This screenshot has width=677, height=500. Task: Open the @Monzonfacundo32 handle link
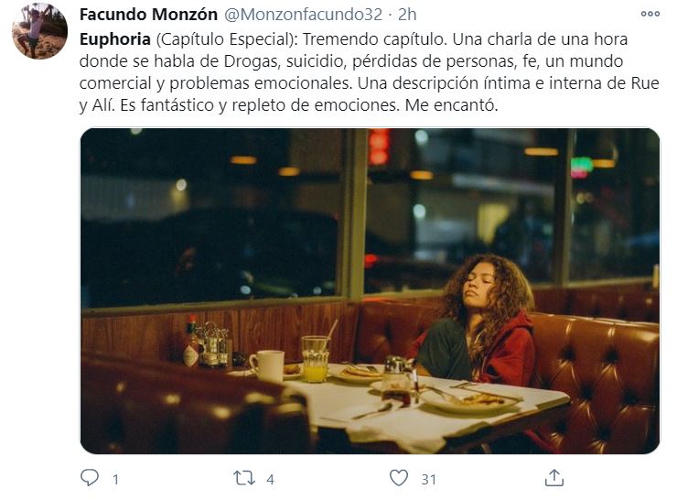point(304,15)
